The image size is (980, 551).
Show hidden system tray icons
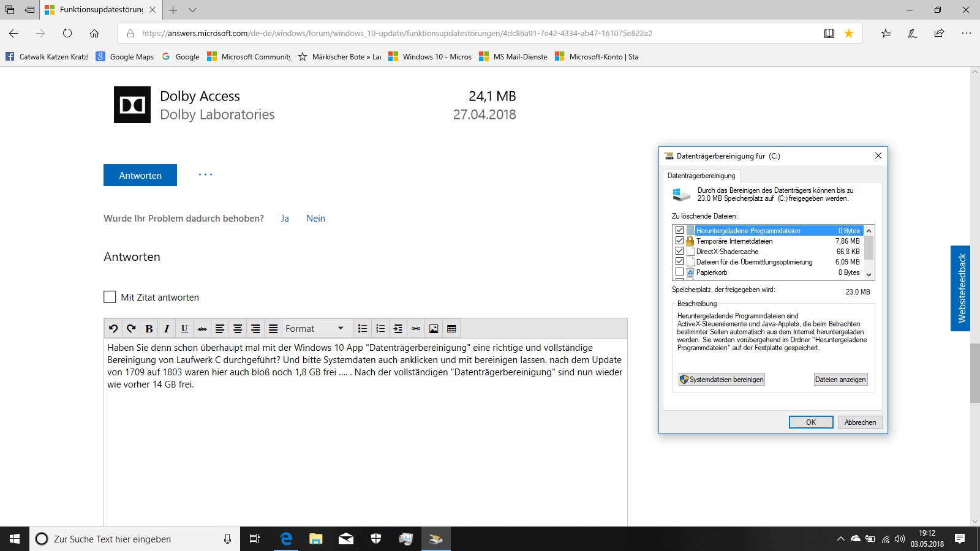[840, 539]
